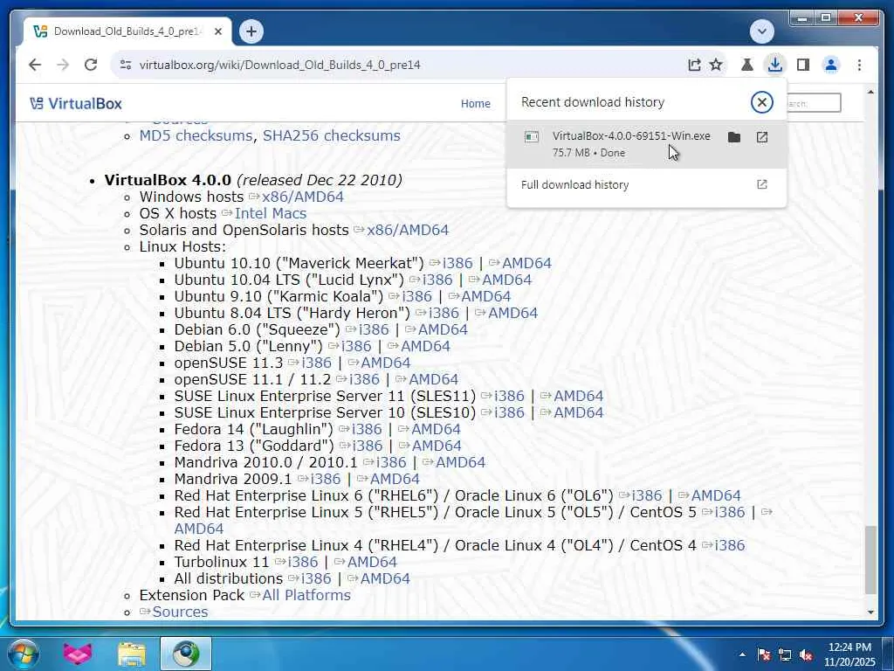Open SHA256 checksums link
Viewport: 894px width, 671px height.
coord(331,135)
